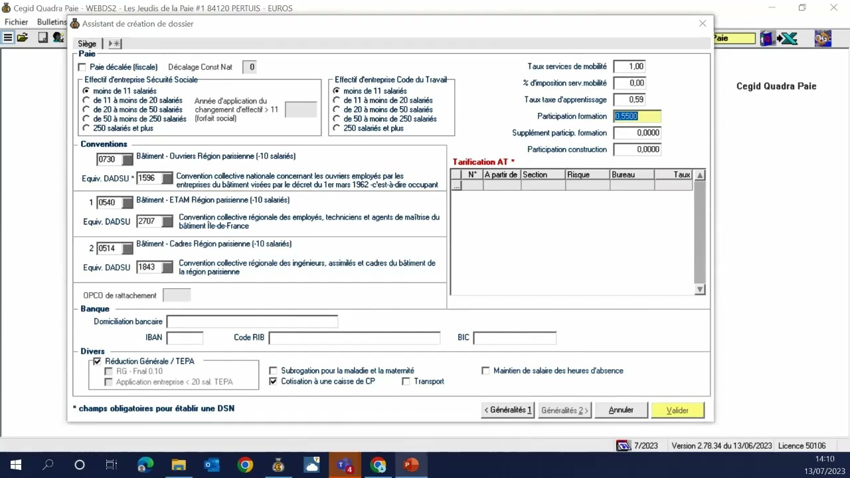Click the document sheet icon in main toolbar

pos(42,38)
